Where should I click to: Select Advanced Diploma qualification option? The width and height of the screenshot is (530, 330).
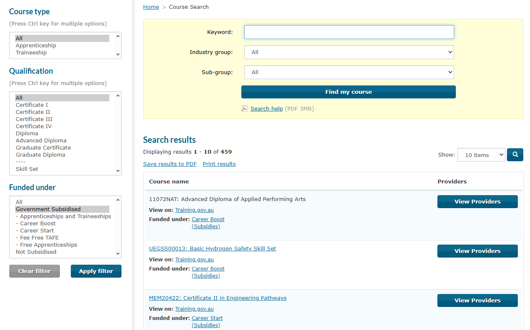(62, 141)
